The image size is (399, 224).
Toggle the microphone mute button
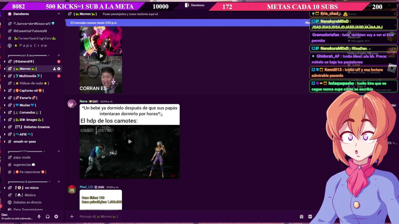pos(39,217)
